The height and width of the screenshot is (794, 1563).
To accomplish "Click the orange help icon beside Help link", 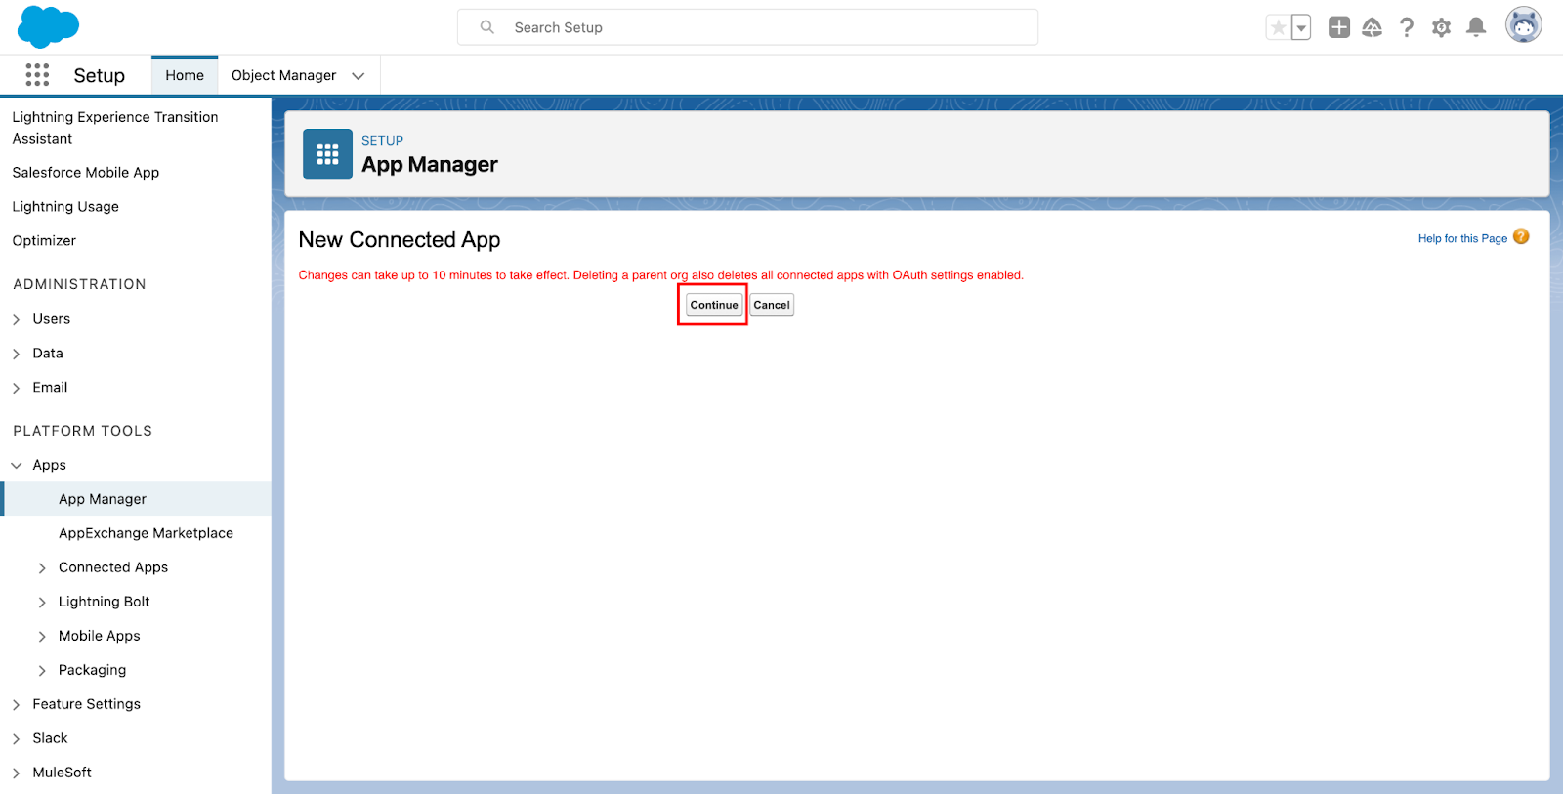I will (1521, 237).
